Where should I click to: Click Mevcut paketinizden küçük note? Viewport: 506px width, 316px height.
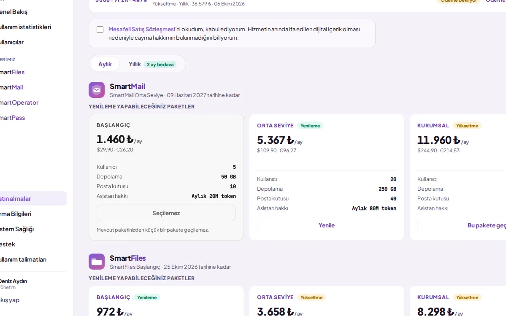click(153, 230)
